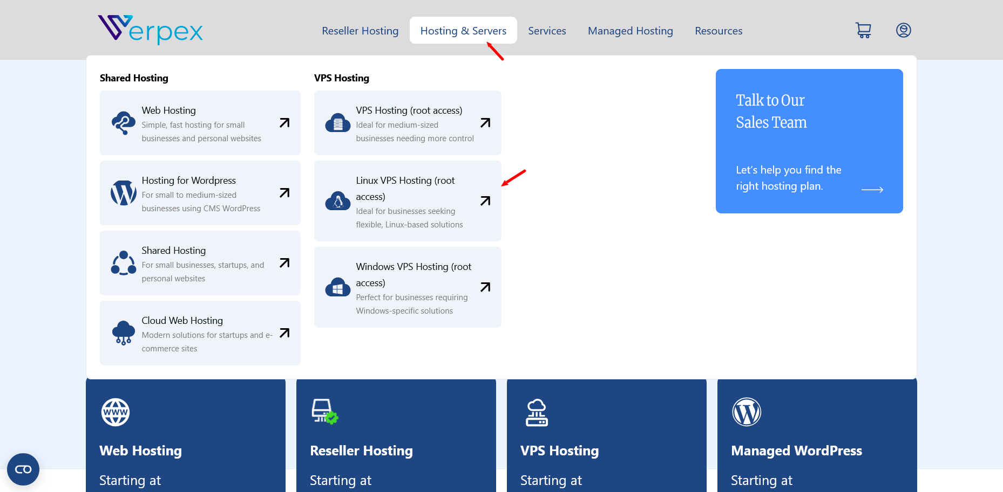
Task: Click the VPS Hosting tile title
Action: pyautogui.click(x=560, y=451)
